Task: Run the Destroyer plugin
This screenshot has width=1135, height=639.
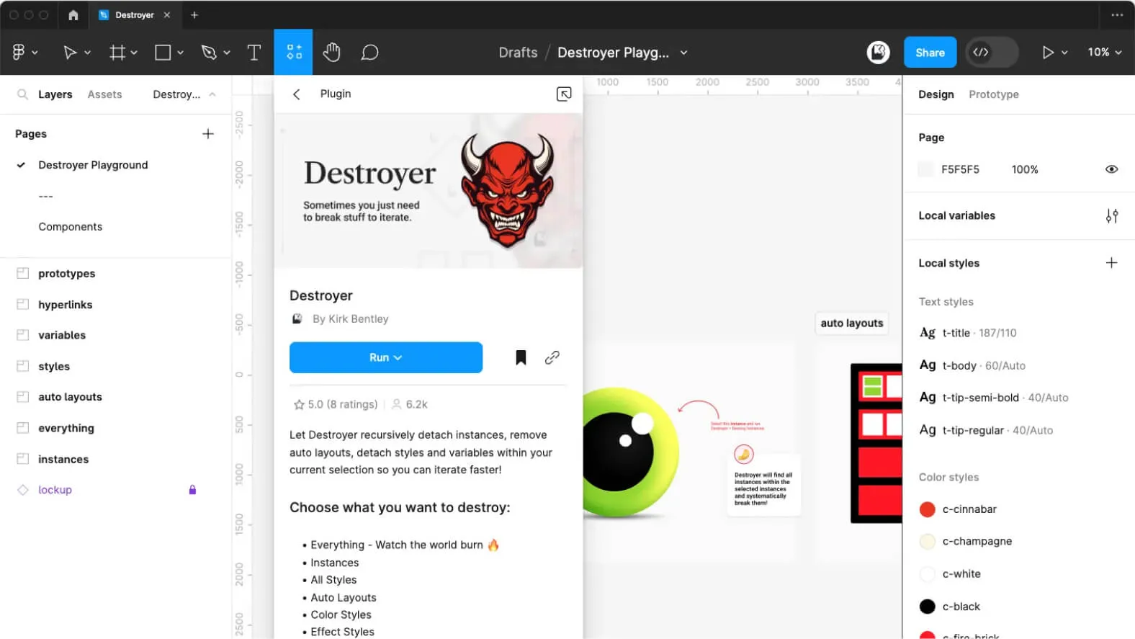Action: (385, 357)
